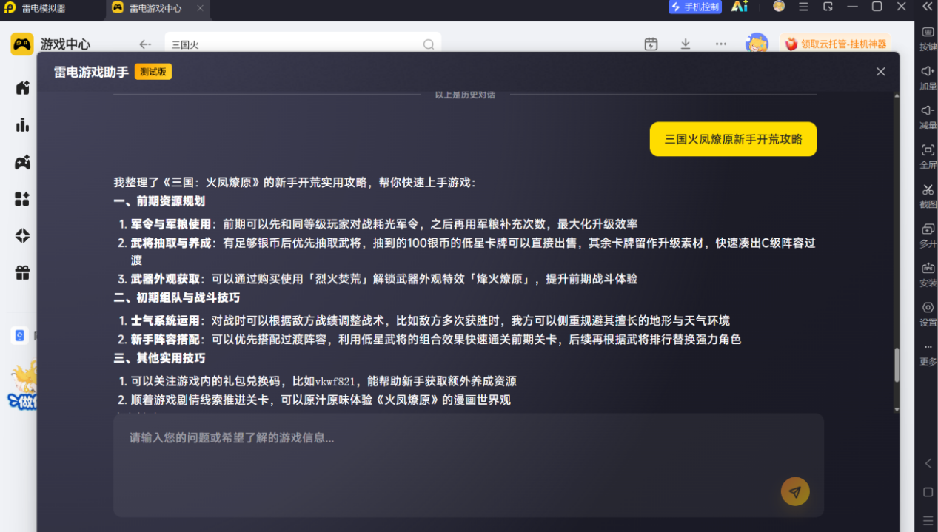The width and height of the screenshot is (938, 532).
Task: Click 以上是历史对话 divider label
Action: [465, 95]
